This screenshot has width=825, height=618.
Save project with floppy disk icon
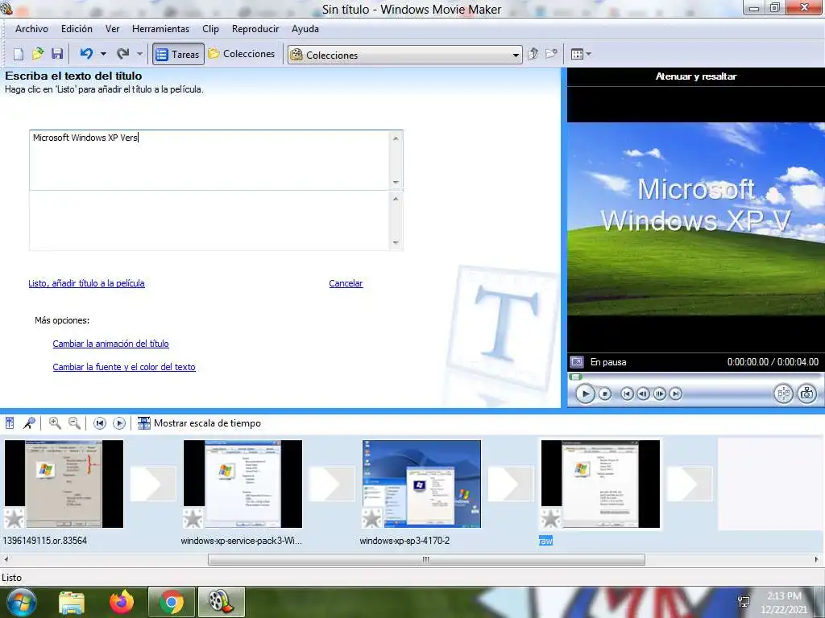(57, 54)
